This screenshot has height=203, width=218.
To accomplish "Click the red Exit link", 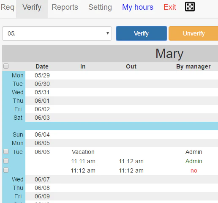I will point(170,7).
